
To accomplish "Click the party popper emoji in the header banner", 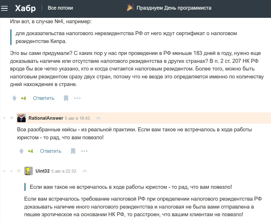I will [131, 8].
